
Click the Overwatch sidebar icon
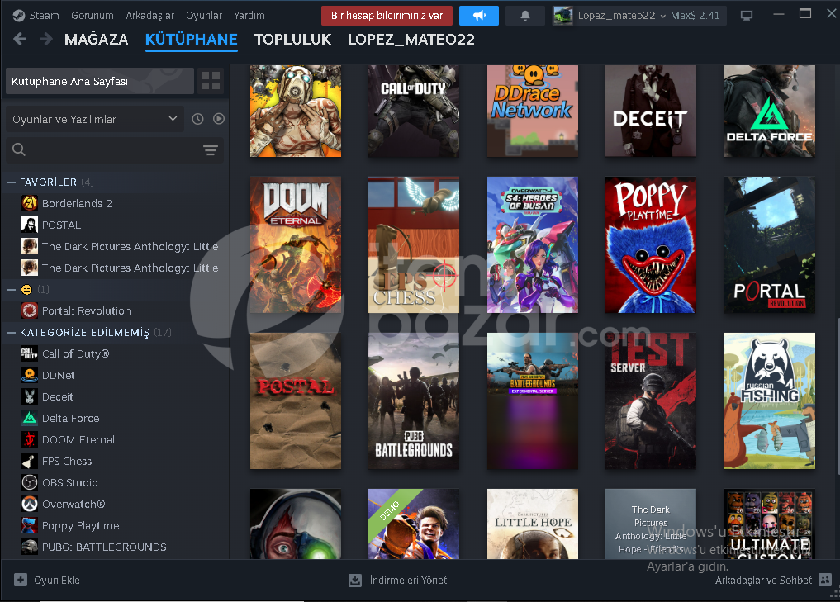point(30,504)
